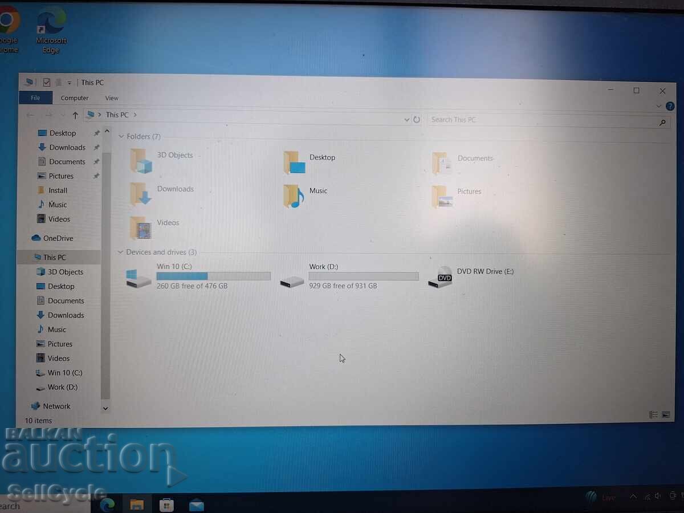684x513 pixels.
Task: Collapse the Folders (7) group
Action: tap(121, 137)
